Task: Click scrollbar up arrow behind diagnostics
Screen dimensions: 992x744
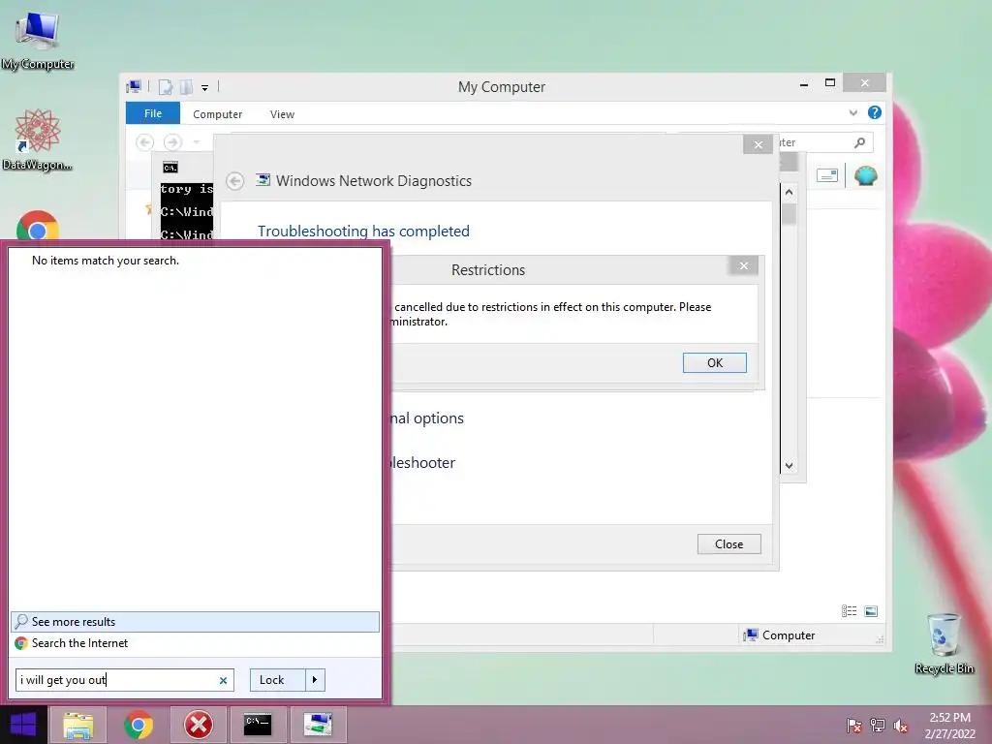Action: point(789,192)
